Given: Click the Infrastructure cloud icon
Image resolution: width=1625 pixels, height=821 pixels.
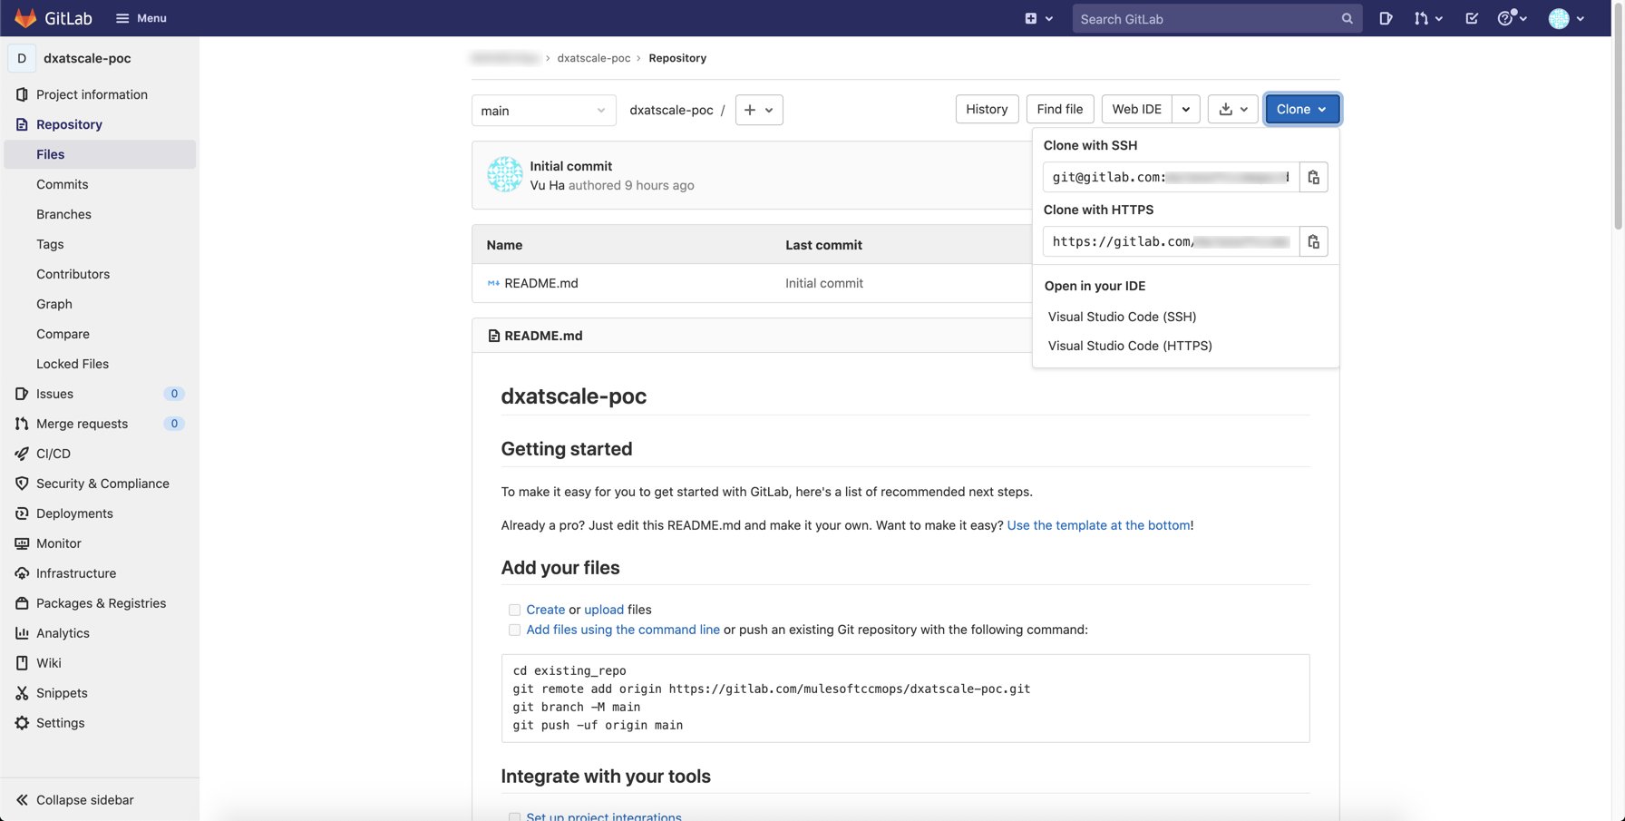Looking at the screenshot, I should click(x=22, y=573).
